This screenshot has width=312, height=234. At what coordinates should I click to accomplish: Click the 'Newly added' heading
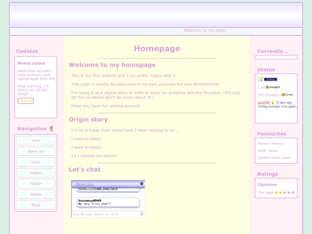[x=31, y=64]
